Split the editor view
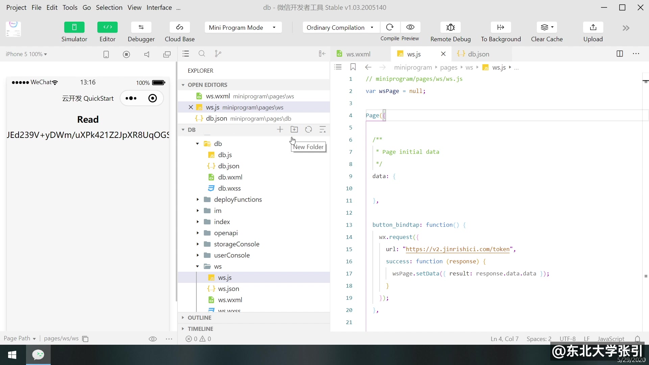The image size is (649, 365). pos(620,54)
